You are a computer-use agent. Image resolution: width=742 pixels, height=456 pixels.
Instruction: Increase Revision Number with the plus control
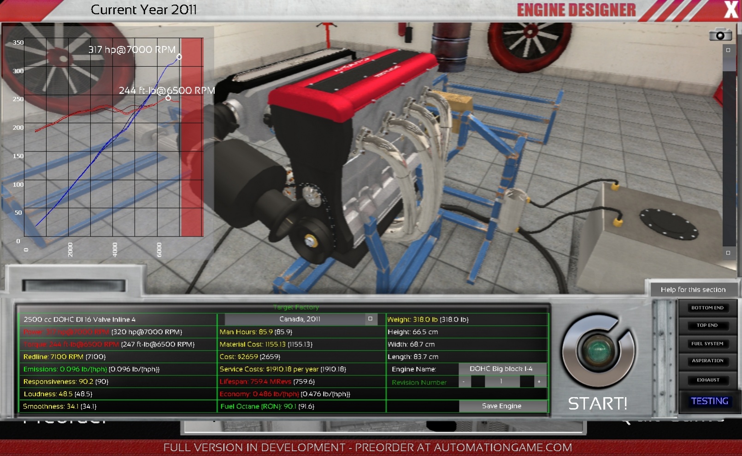point(538,381)
